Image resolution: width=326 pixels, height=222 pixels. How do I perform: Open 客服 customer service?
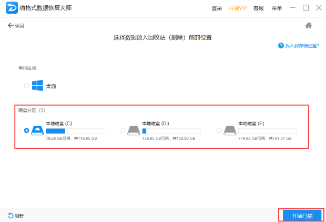coord(258,8)
